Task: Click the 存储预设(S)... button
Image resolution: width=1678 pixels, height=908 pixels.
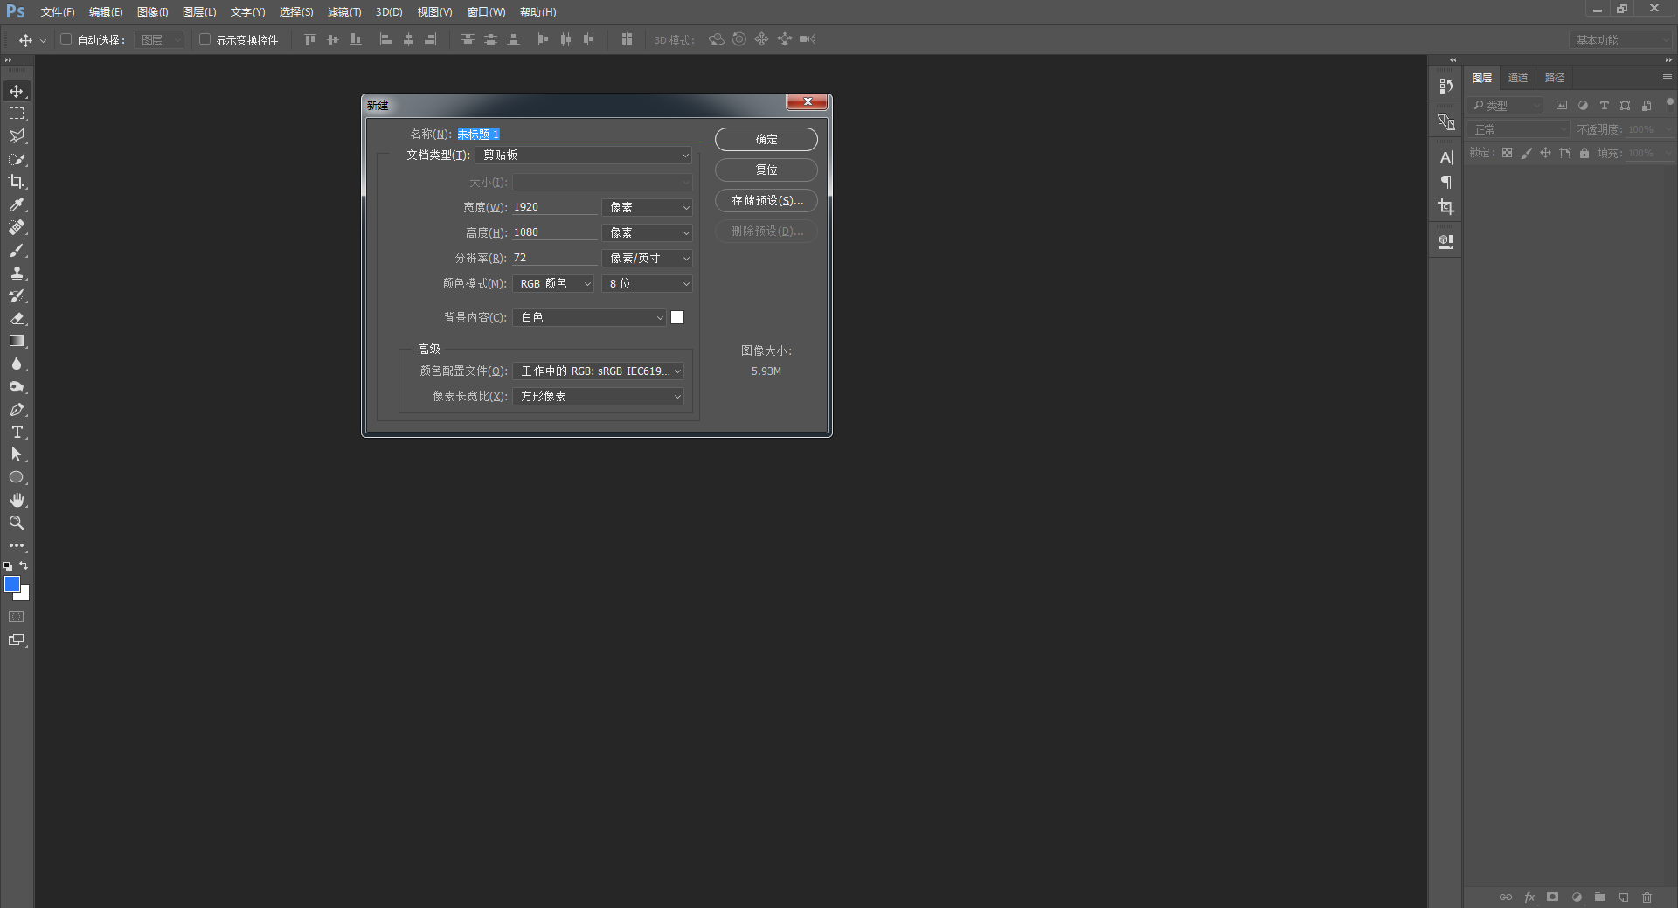Action: (766, 201)
